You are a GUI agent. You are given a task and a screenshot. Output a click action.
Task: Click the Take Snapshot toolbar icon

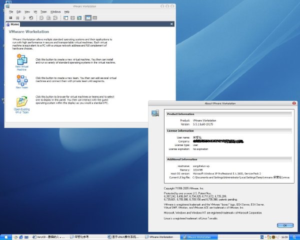[41, 18]
